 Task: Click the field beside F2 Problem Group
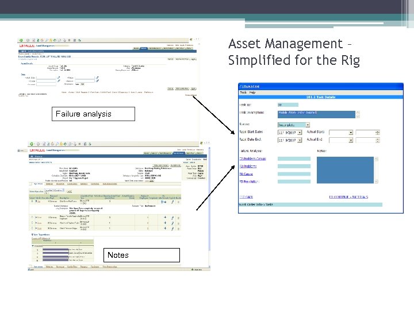[x=294, y=158]
